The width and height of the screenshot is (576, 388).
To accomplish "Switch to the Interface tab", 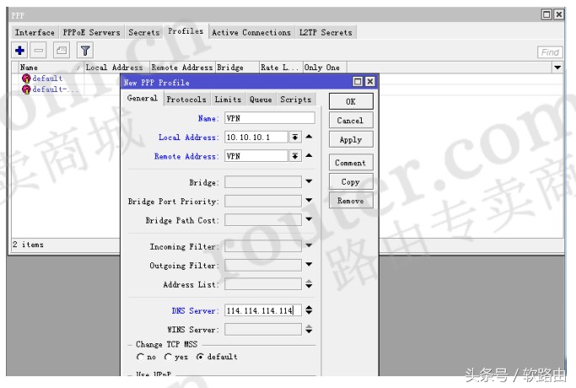I will click(x=35, y=32).
